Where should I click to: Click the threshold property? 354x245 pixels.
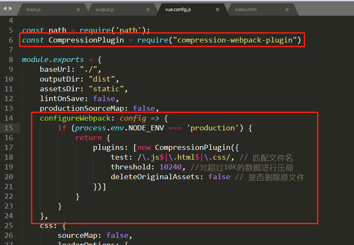coord(130,167)
